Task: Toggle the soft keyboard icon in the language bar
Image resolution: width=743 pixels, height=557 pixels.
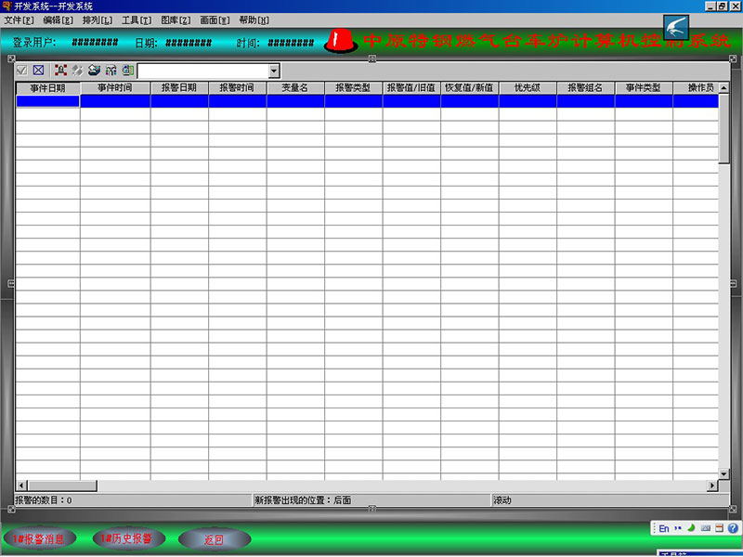Action: click(x=705, y=527)
